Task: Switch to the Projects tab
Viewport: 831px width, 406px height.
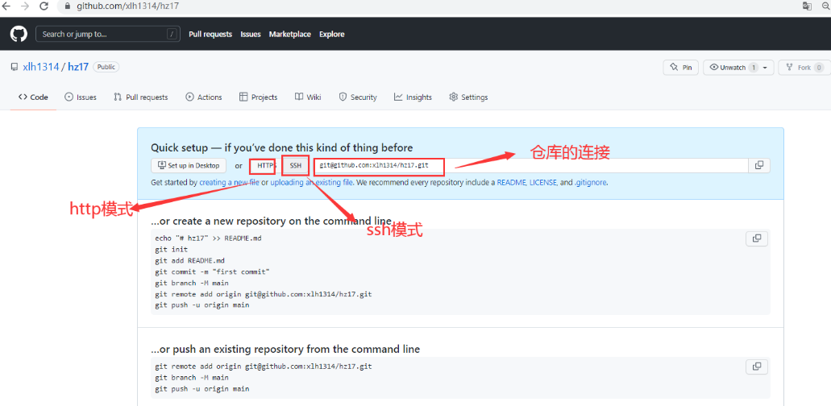Action: [258, 97]
